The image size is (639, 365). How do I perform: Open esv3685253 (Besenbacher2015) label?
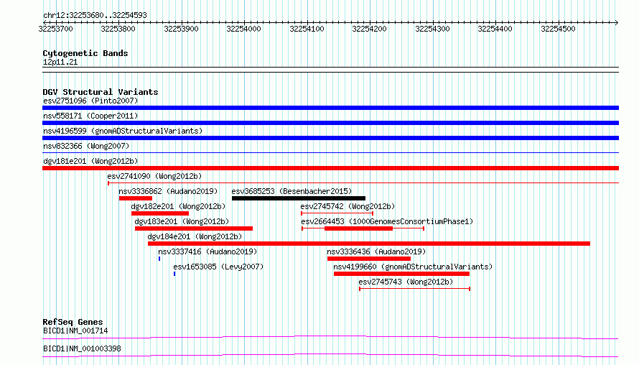[291, 191]
